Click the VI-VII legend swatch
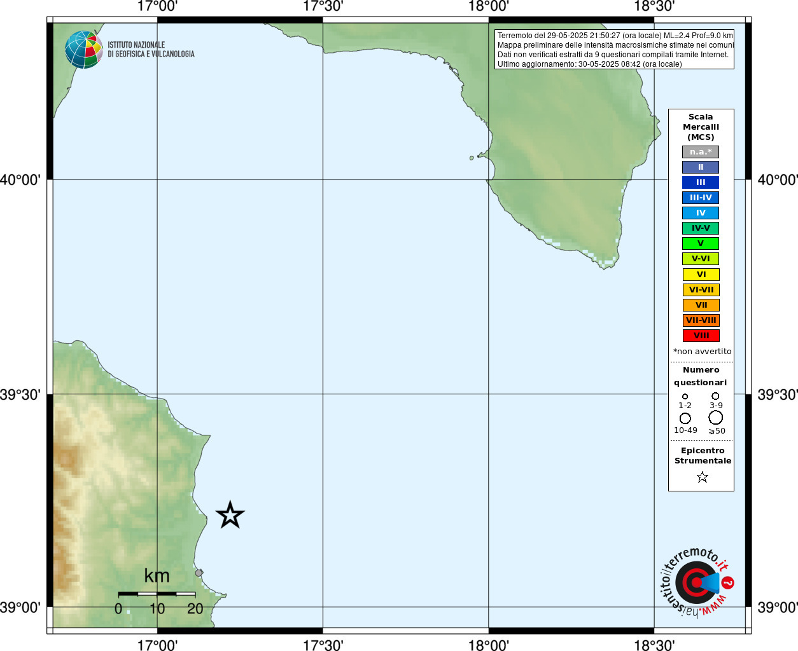Viewport: 798px width, 651px height. tap(701, 290)
